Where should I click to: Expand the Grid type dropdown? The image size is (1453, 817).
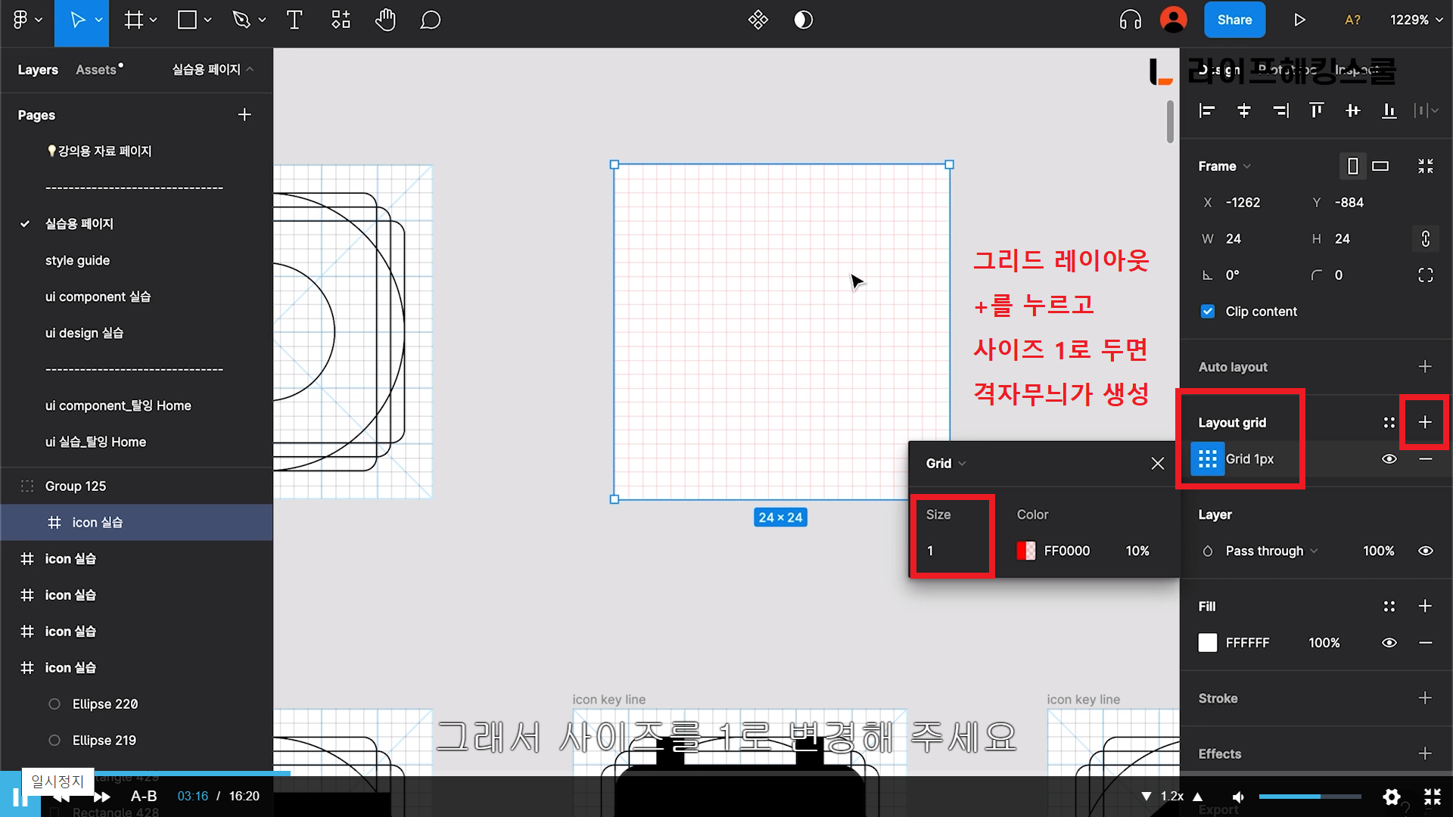click(x=946, y=464)
